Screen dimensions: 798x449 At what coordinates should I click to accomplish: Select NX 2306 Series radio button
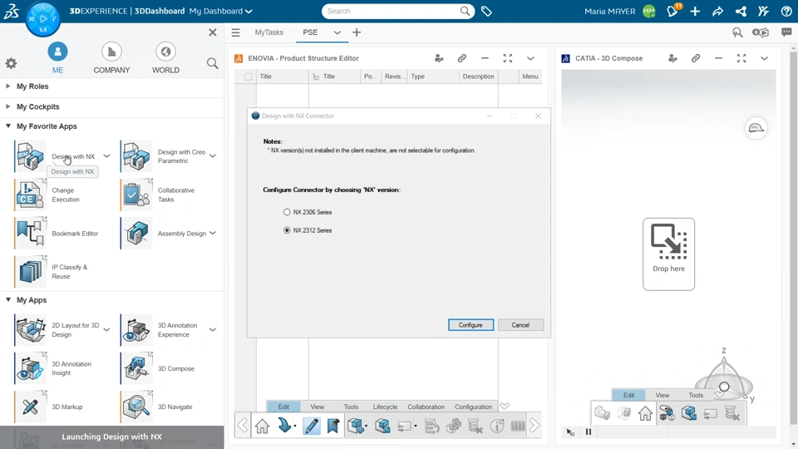click(x=287, y=212)
